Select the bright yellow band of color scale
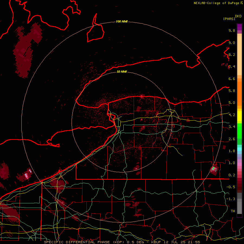The height and width of the screenshot is (244, 244). 239,116
